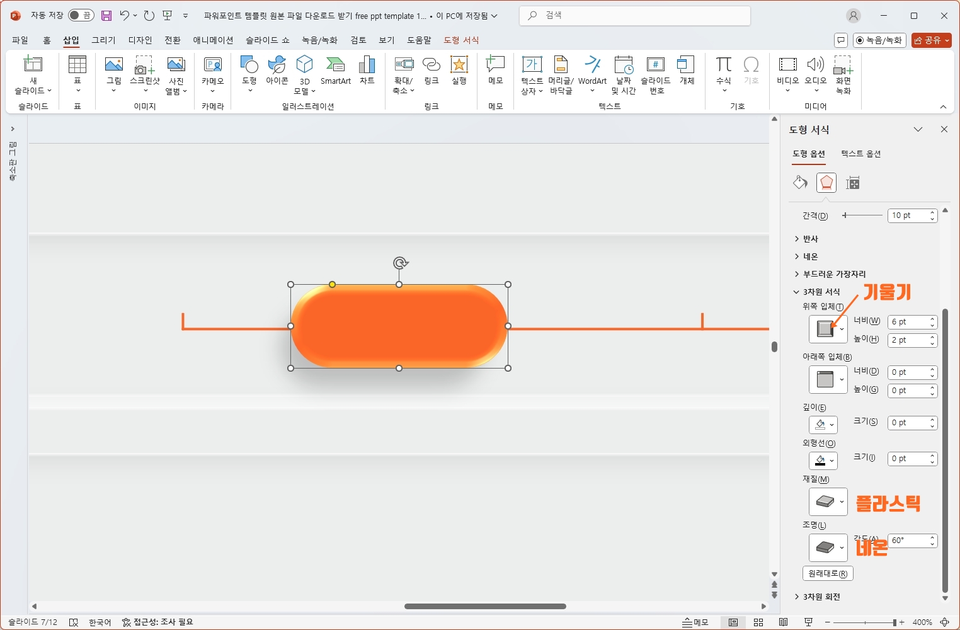Open the 사진 앨범 photo album tool

(x=176, y=74)
